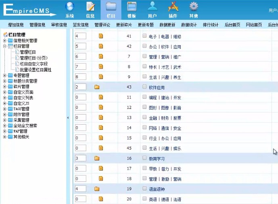This screenshot has height=204, width=278.
Task: Expand the 采集管理 tree node
Action: click(4, 120)
